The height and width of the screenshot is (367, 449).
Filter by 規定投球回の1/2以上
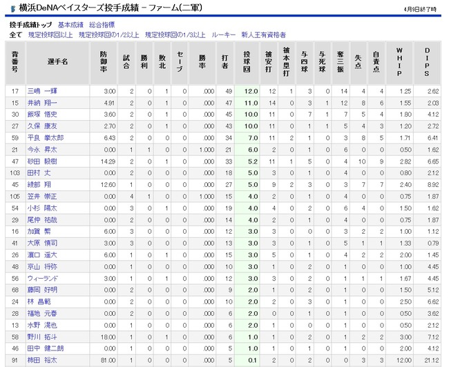(109, 35)
